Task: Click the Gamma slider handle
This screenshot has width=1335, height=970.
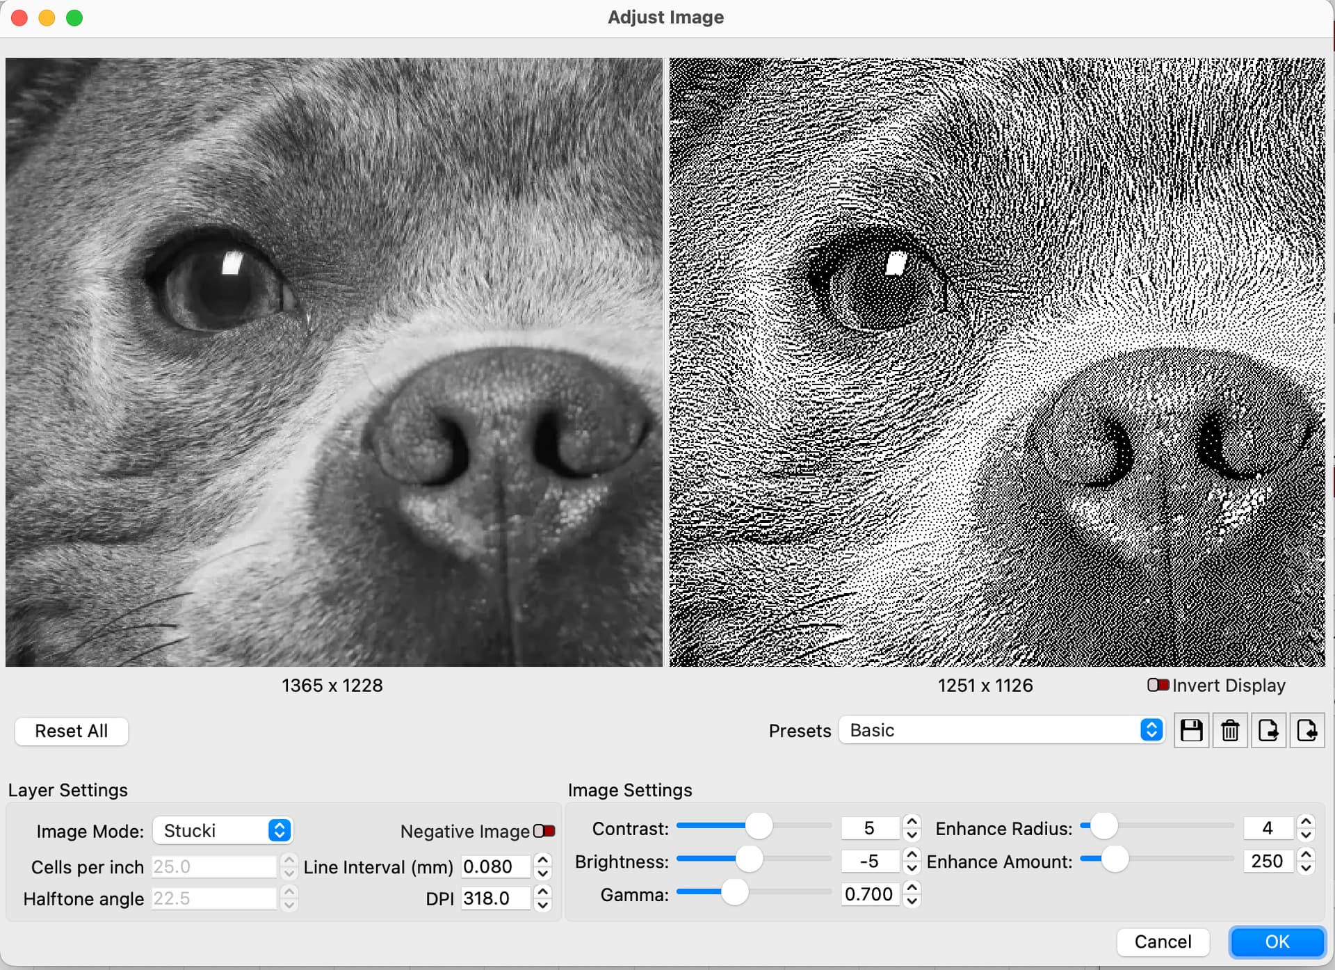Action: click(x=734, y=891)
